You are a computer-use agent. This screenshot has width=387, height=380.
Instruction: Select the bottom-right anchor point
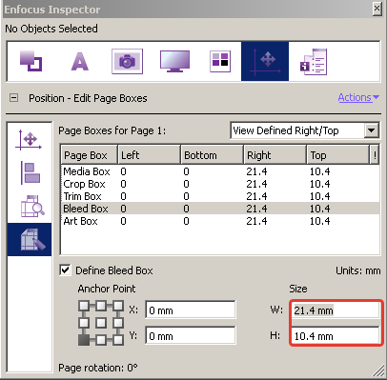pos(118,340)
